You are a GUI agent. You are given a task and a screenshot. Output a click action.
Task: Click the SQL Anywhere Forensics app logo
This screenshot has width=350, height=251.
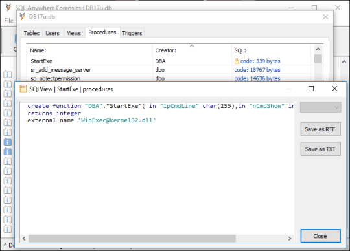8,7
